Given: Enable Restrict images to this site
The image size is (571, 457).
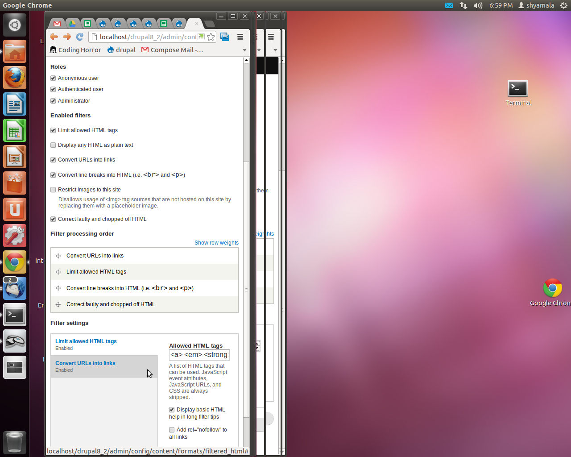Looking at the screenshot, I should pos(53,190).
